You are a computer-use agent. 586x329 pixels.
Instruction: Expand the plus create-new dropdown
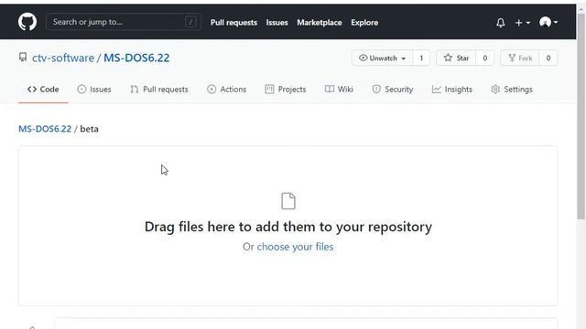point(523,23)
